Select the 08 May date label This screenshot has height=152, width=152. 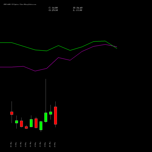[x=11, y=144]
